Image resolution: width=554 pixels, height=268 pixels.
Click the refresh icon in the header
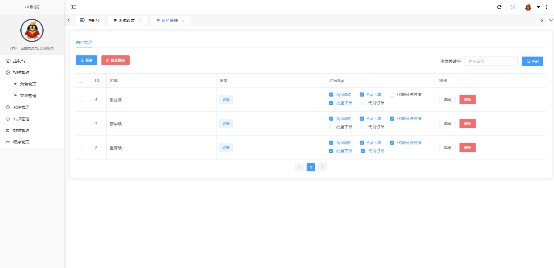point(499,7)
